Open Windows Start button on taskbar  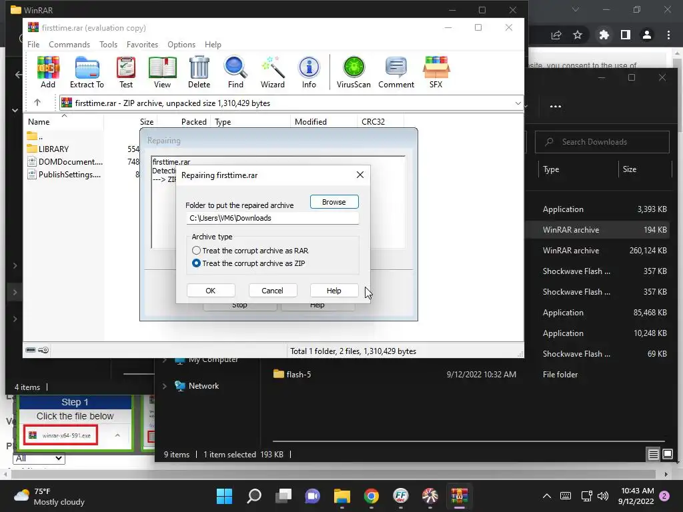[x=224, y=496]
